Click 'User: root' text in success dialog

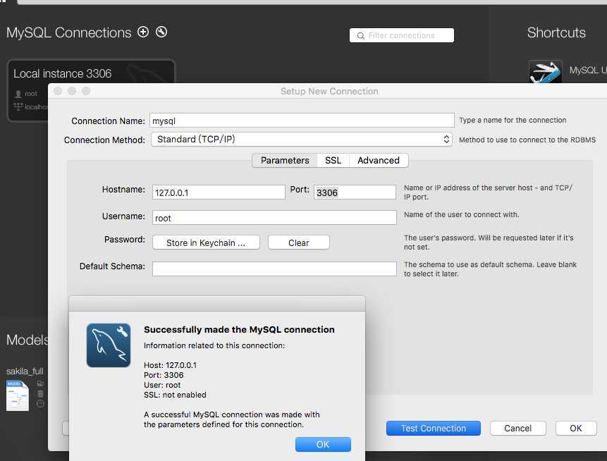[162, 385]
